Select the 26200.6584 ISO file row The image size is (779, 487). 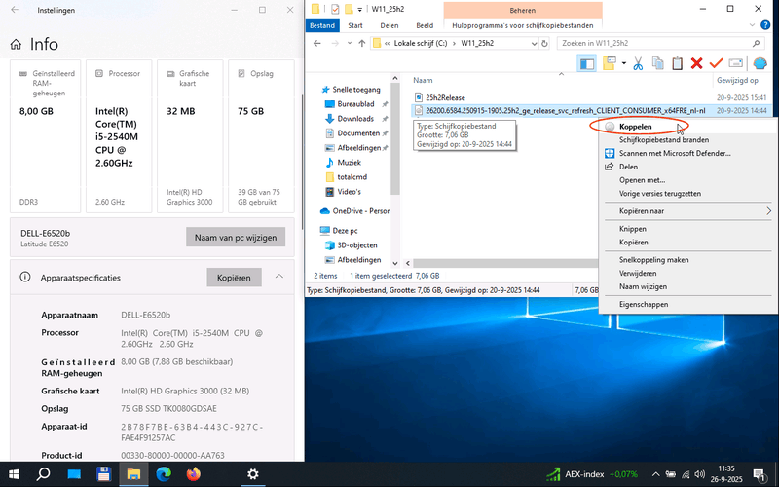click(591, 110)
